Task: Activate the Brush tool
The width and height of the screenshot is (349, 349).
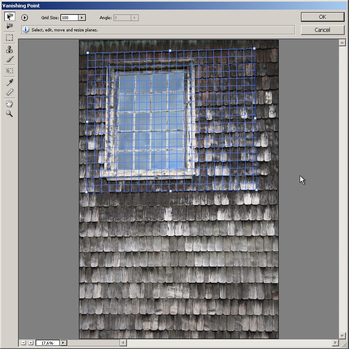Action: pos(10,59)
